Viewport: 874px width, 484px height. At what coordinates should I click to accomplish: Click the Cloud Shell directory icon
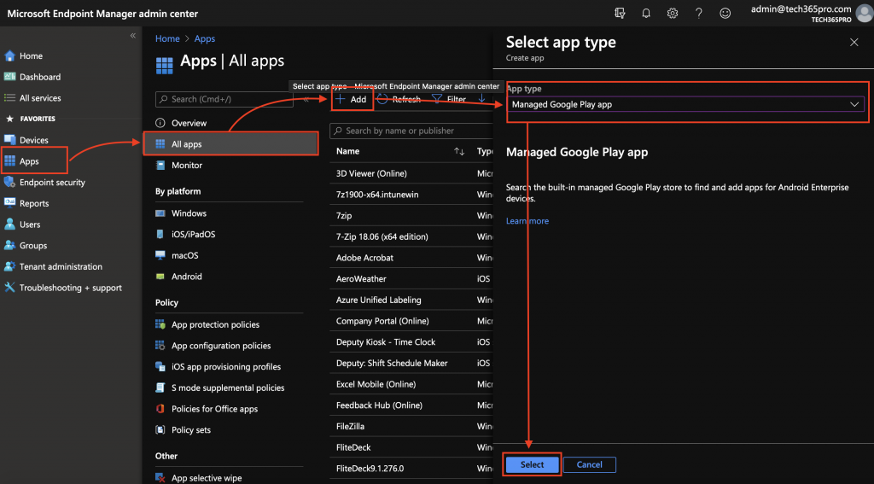[620, 13]
